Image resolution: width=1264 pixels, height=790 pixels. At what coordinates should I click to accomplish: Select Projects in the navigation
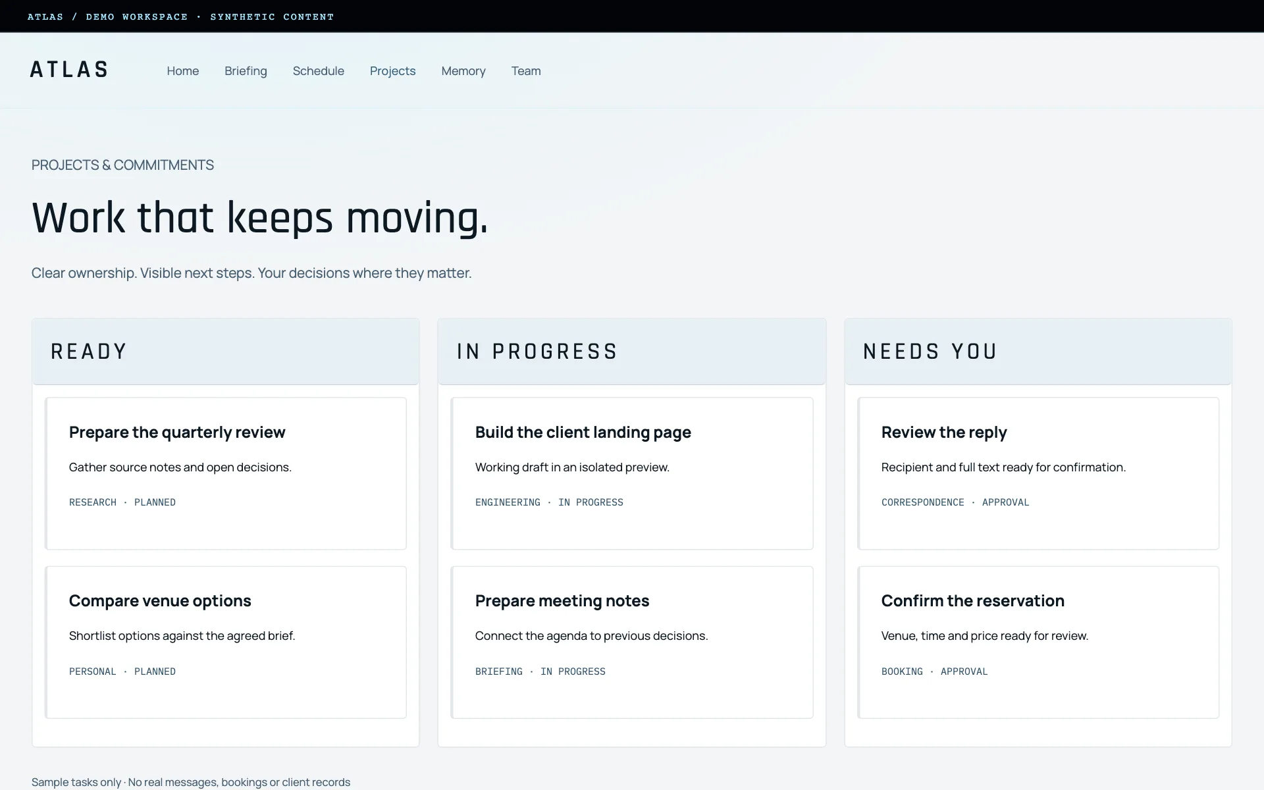click(392, 70)
